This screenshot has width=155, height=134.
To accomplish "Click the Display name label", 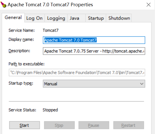I will [21, 39].
